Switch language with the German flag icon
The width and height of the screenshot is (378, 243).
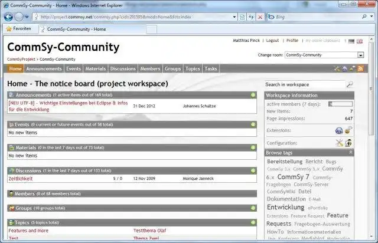[351, 41]
